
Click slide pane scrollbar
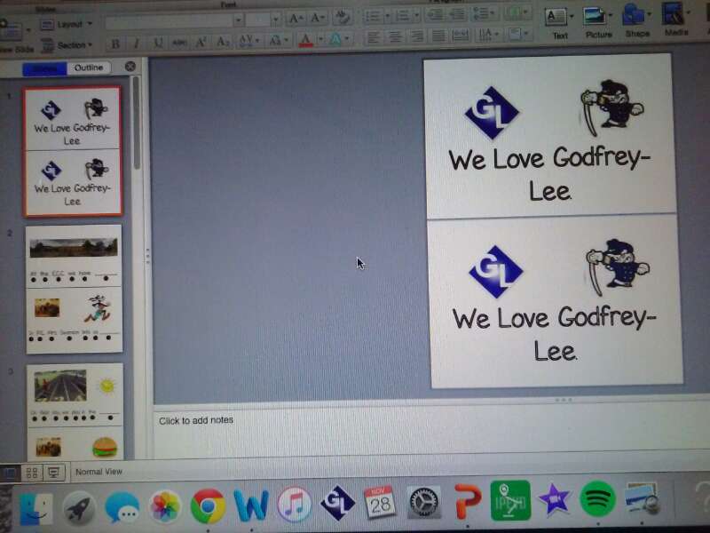tap(137, 124)
